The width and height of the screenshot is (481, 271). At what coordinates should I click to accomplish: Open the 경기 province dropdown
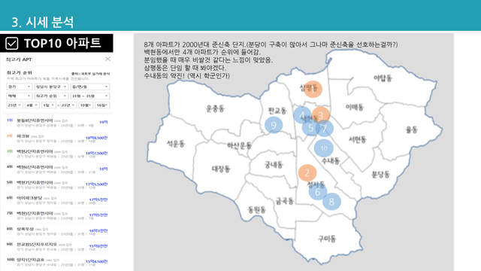[19, 87]
